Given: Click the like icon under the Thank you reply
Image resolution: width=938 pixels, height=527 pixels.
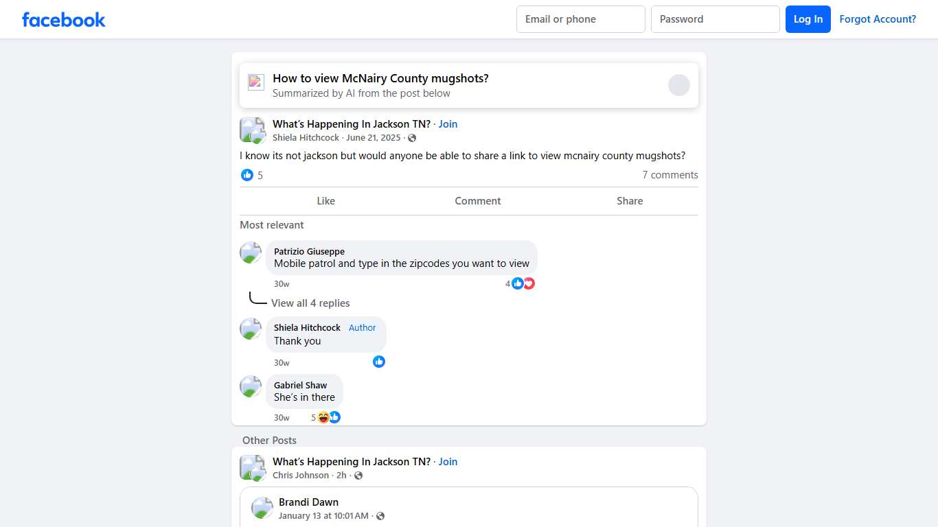Looking at the screenshot, I should 379,362.
